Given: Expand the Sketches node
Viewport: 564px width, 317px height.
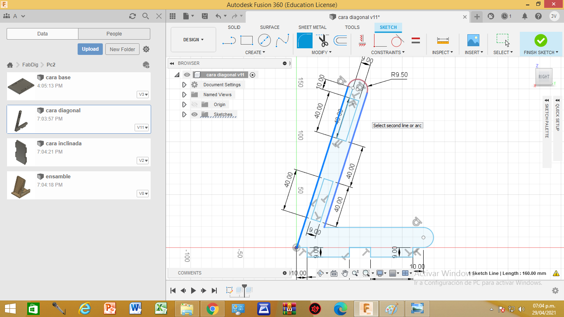Looking at the screenshot, I should [185, 114].
